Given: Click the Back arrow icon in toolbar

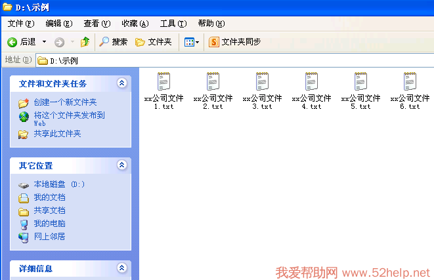Looking at the screenshot, I should coord(12,42).
